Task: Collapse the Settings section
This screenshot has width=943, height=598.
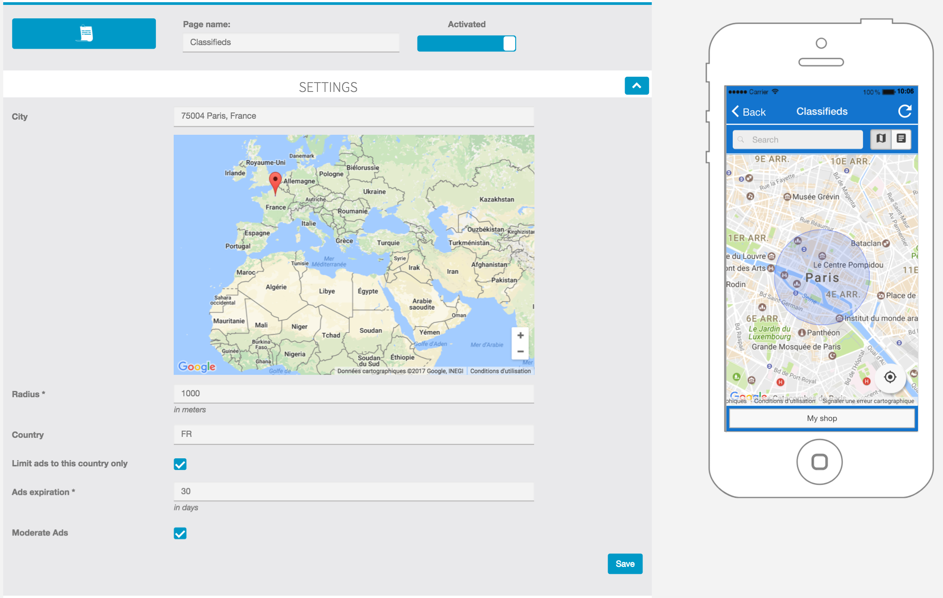Action: click(636, 86)
